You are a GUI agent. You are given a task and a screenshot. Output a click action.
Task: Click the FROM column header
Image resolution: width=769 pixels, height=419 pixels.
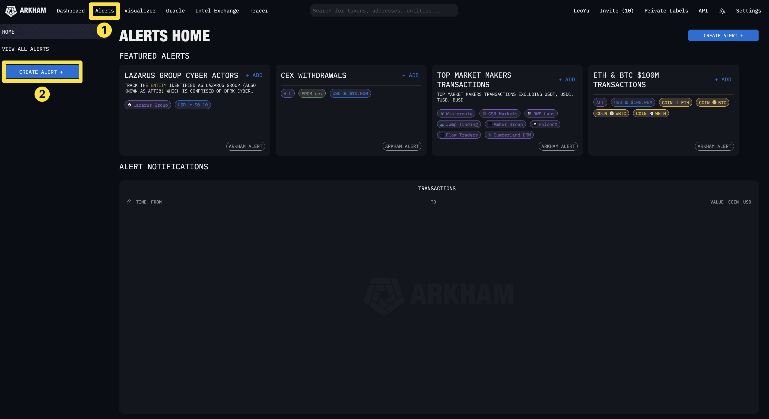pos(156,202)
